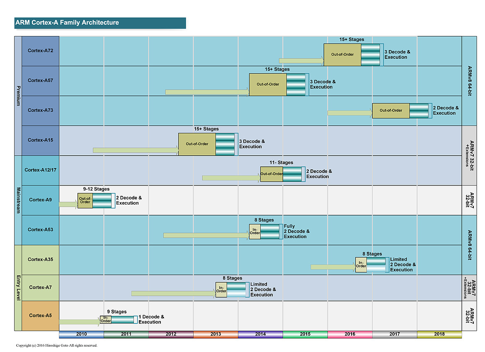Click "ARMv7 32-bit" label beside Cortex-A5 row
This screenshot has width=485, height=352.
[x=470, y=316]
